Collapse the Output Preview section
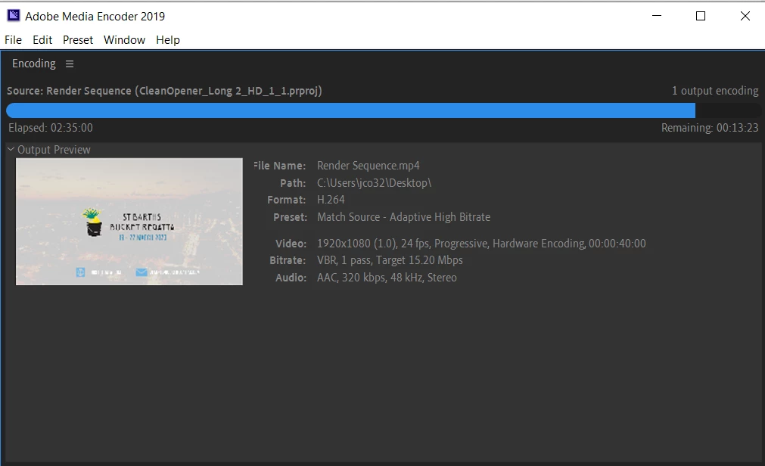765x466 pixels. click(11, 149)
